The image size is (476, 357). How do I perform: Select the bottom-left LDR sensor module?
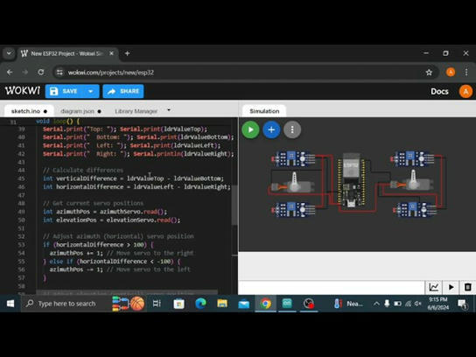click(293, 209)
